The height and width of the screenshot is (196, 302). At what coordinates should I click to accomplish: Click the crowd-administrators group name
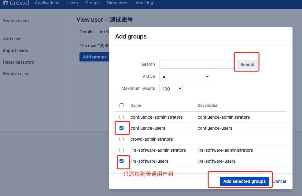[x=152, y=139]
